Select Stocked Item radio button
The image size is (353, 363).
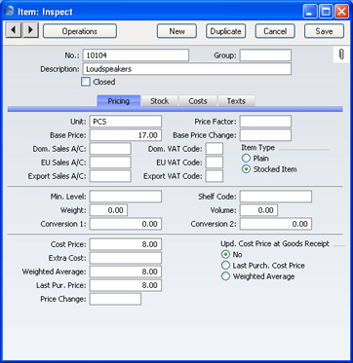pos(247,169)
